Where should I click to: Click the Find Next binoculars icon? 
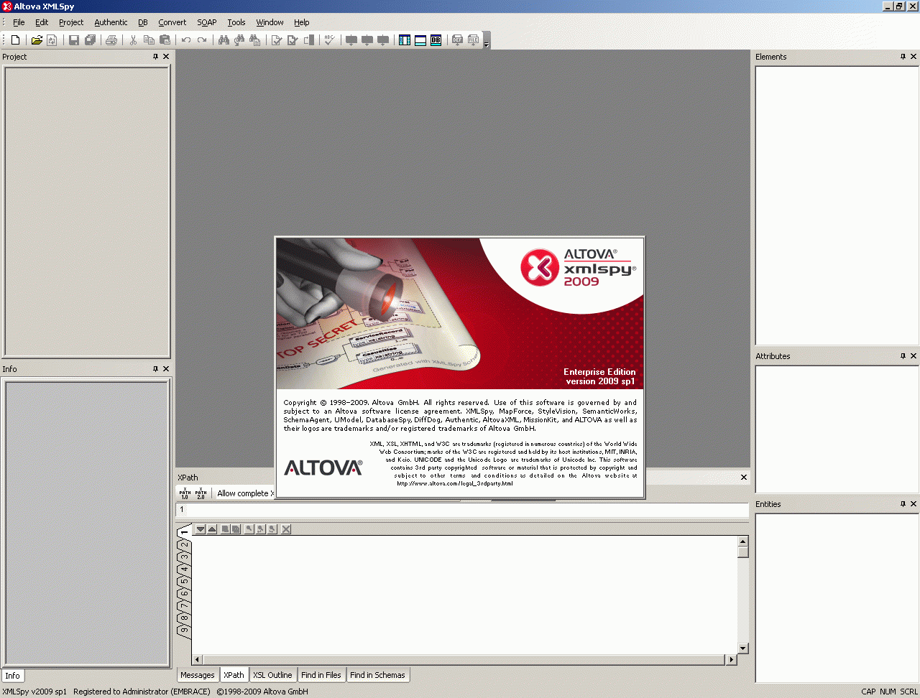pyautogui.click(x=239, y=40)
